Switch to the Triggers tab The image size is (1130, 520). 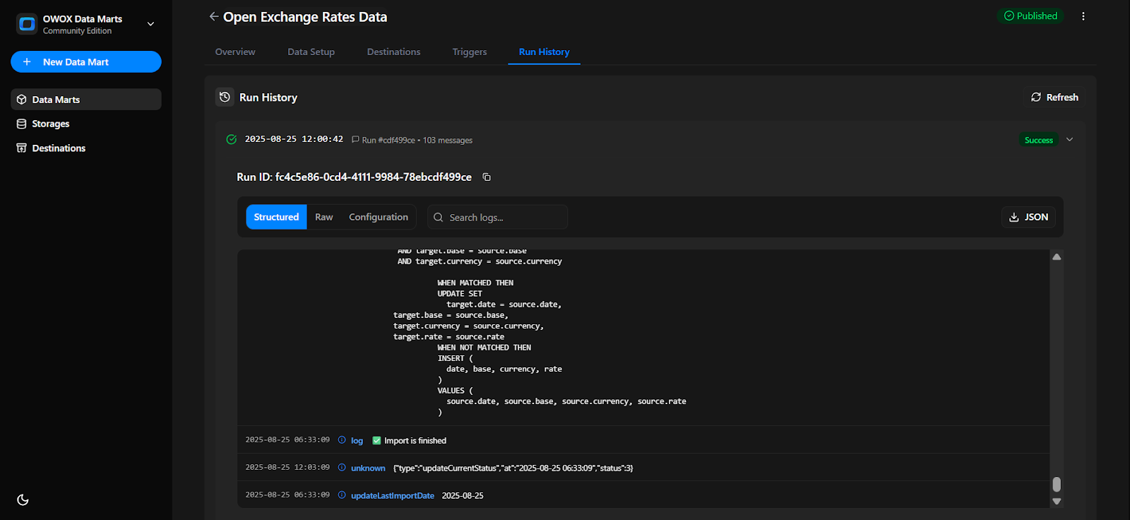(x=470, y=52)
